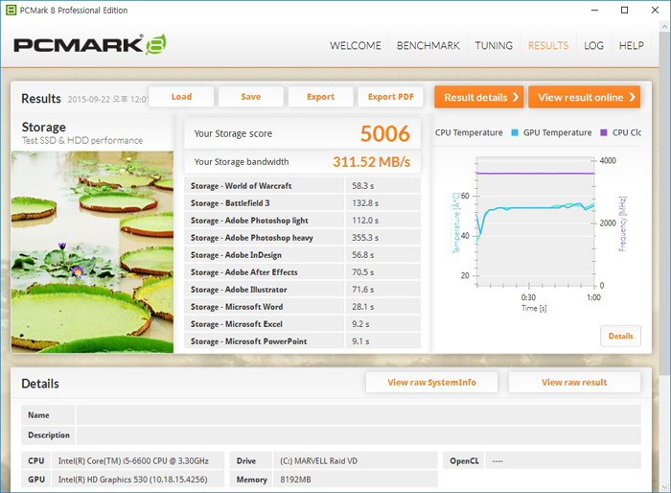
Task: Click the water lily Storage thumbnail
Action: tap(92, 252)
